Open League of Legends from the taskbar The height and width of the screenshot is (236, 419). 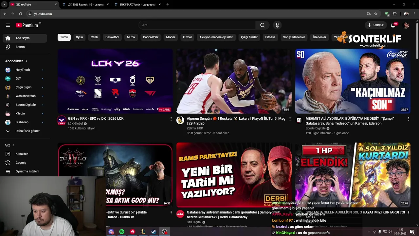tap(143, 232)
